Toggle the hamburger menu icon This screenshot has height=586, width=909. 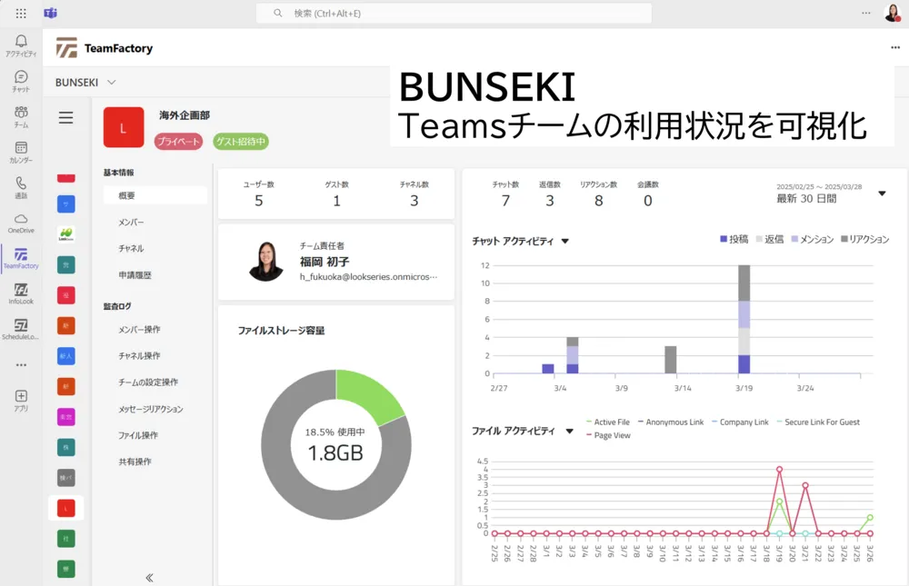coord(66,118)
